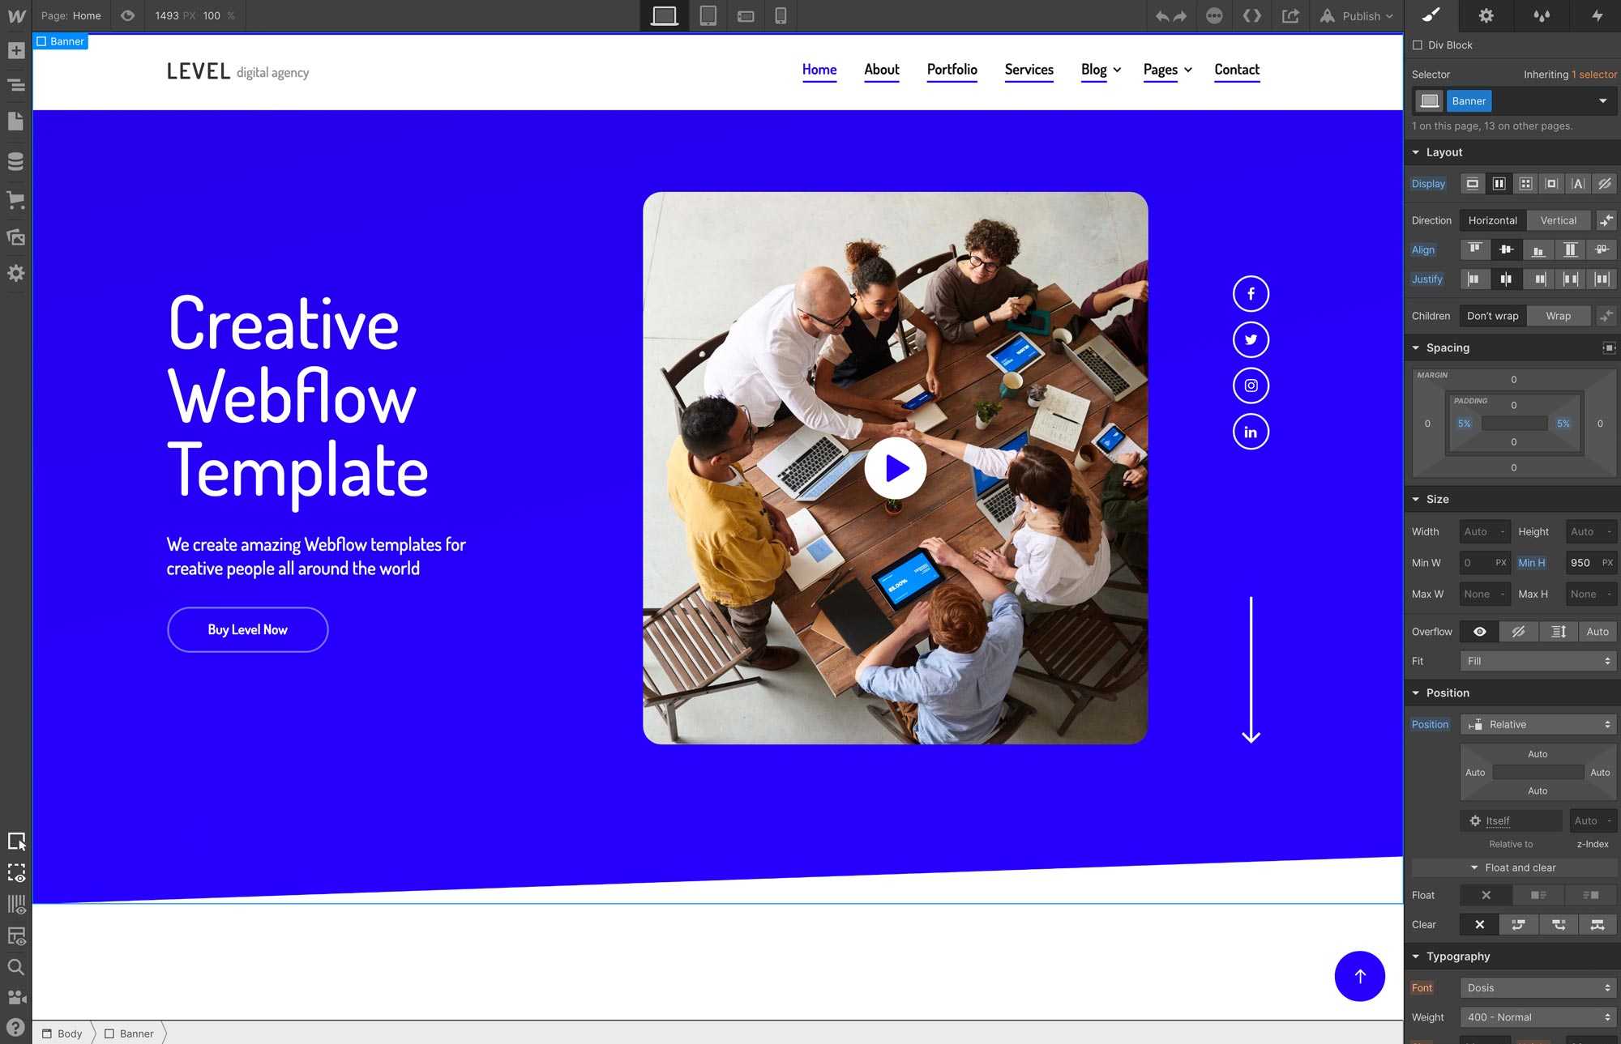Set display to Block
1621x1044 pixels.
[1473, 184]
